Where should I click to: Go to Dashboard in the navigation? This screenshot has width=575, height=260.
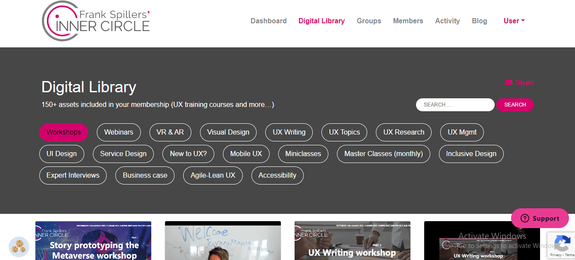coord(269,21)
